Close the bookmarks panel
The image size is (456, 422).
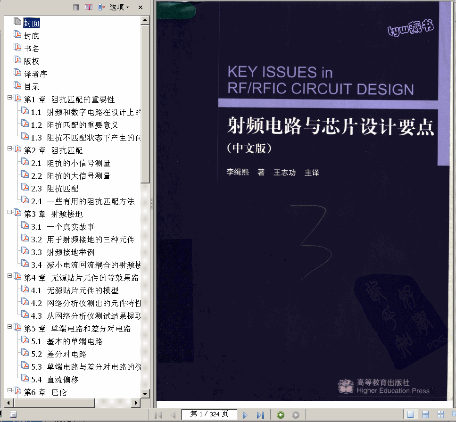point(141,7)
